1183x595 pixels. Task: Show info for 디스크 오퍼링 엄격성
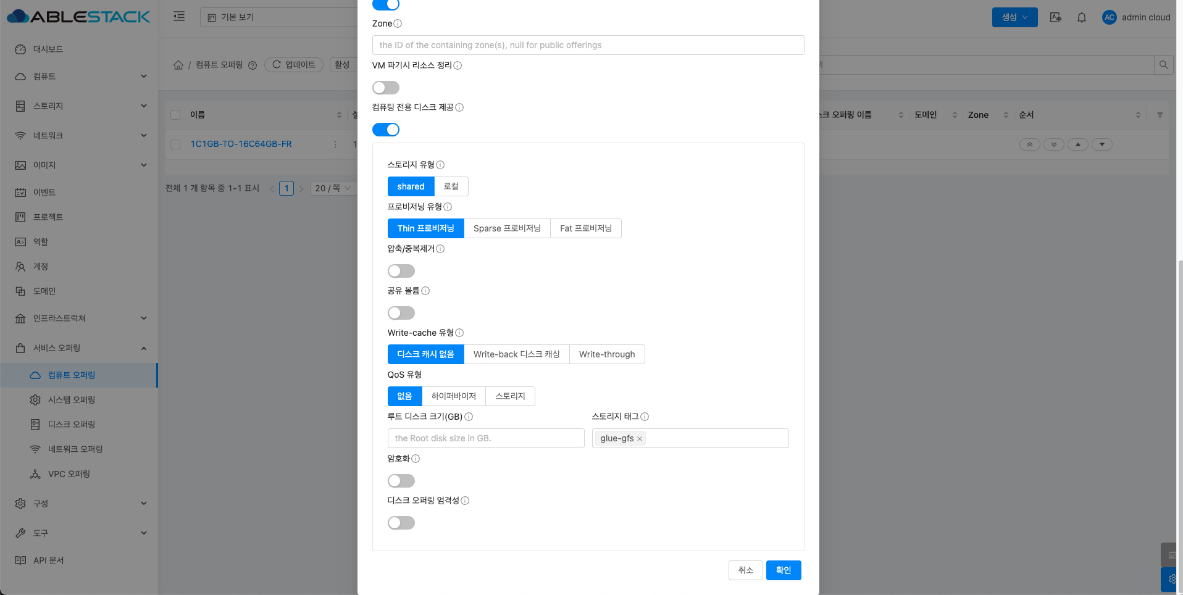(465, 501)
